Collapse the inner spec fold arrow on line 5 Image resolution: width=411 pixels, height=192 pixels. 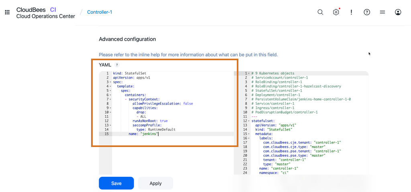pyautogui.click(x=110, y=91)
